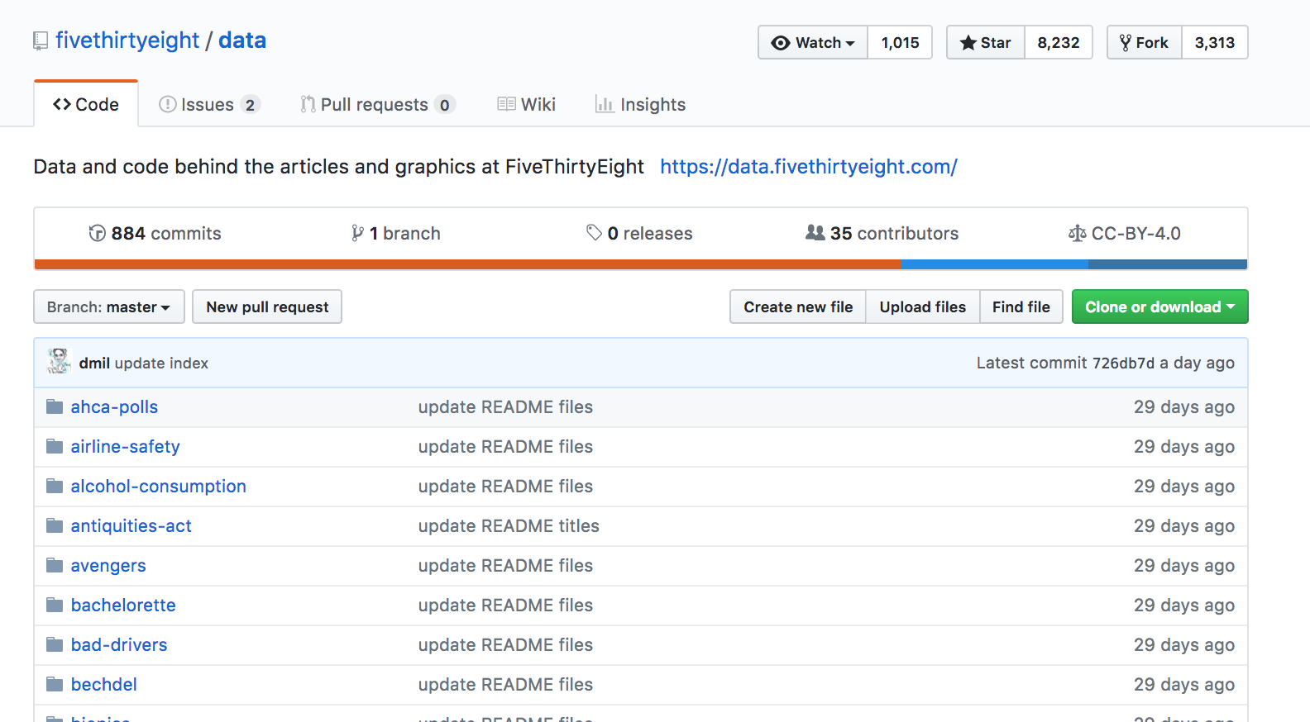Open the data.fivethirtyeight.com link

coord(808,167)
